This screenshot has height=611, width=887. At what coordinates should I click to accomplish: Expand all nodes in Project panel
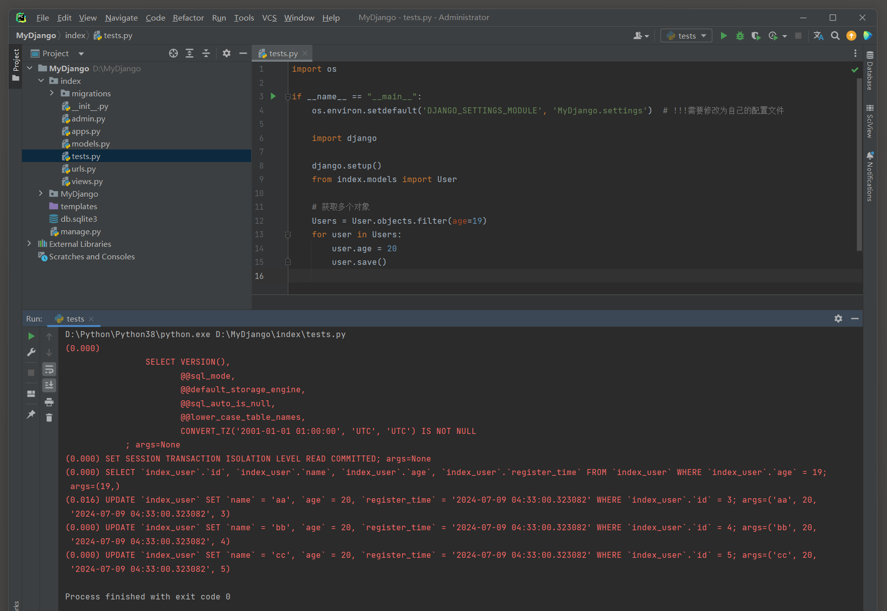point(190,53)
